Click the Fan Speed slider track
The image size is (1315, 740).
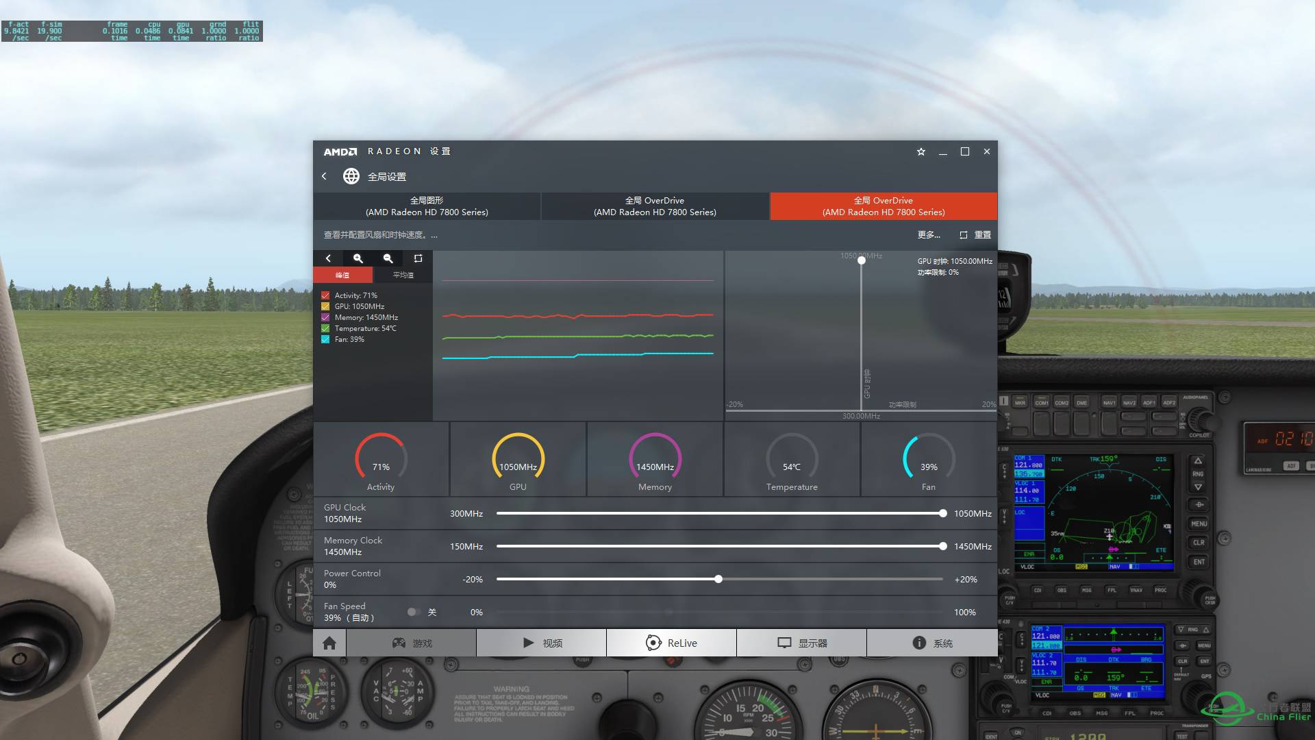pyautogui.click(x=719, y=612)
